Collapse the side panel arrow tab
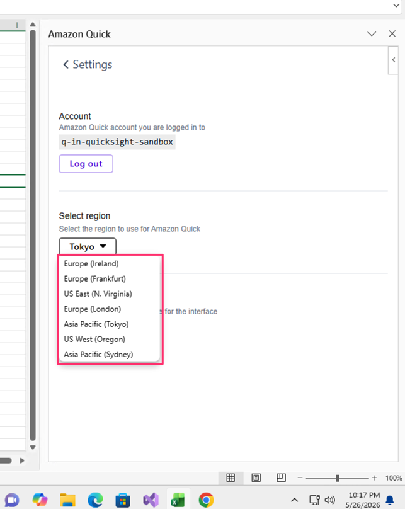This screenshot has width=405, height=509. 393,60
